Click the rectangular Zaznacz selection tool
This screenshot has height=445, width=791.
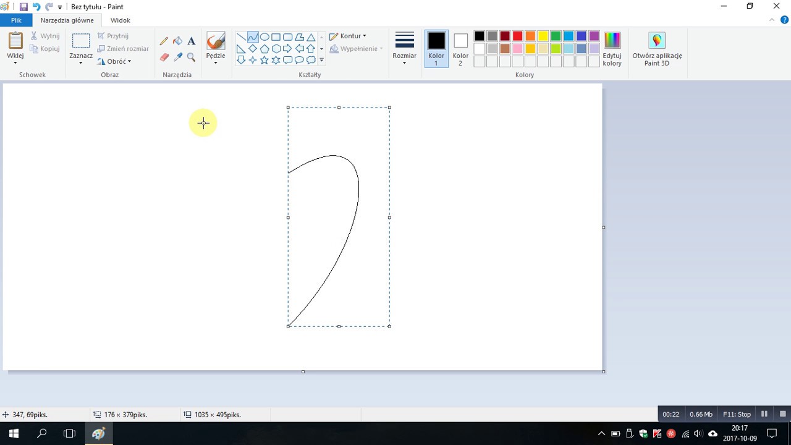point(81,41)
